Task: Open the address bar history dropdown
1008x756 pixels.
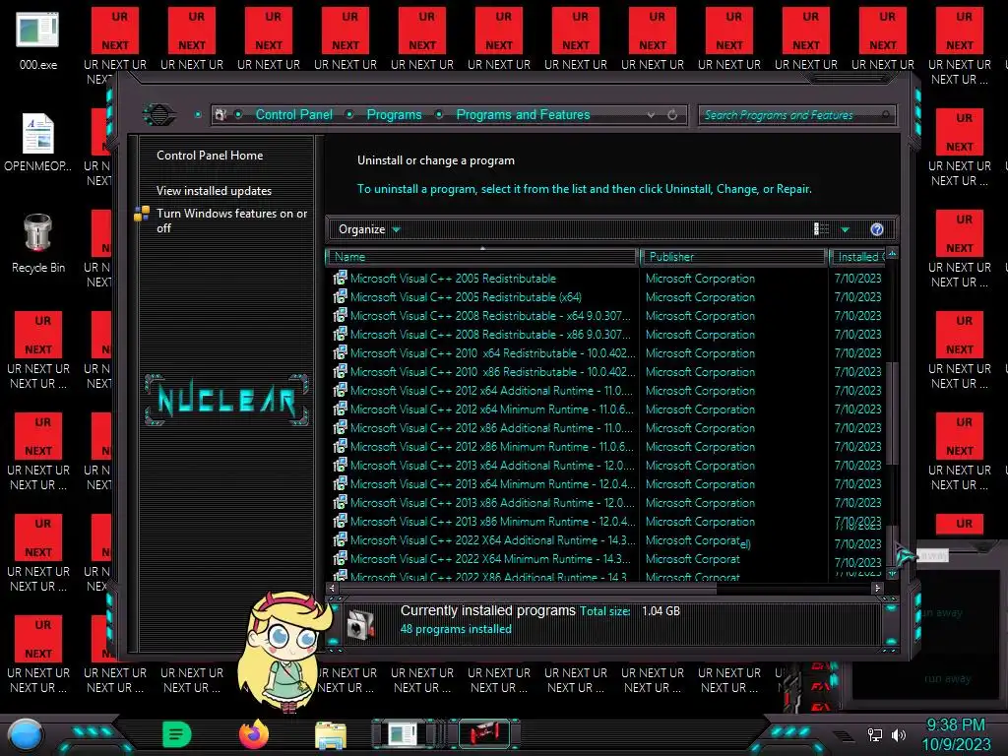Action: (x=652, y=115)
